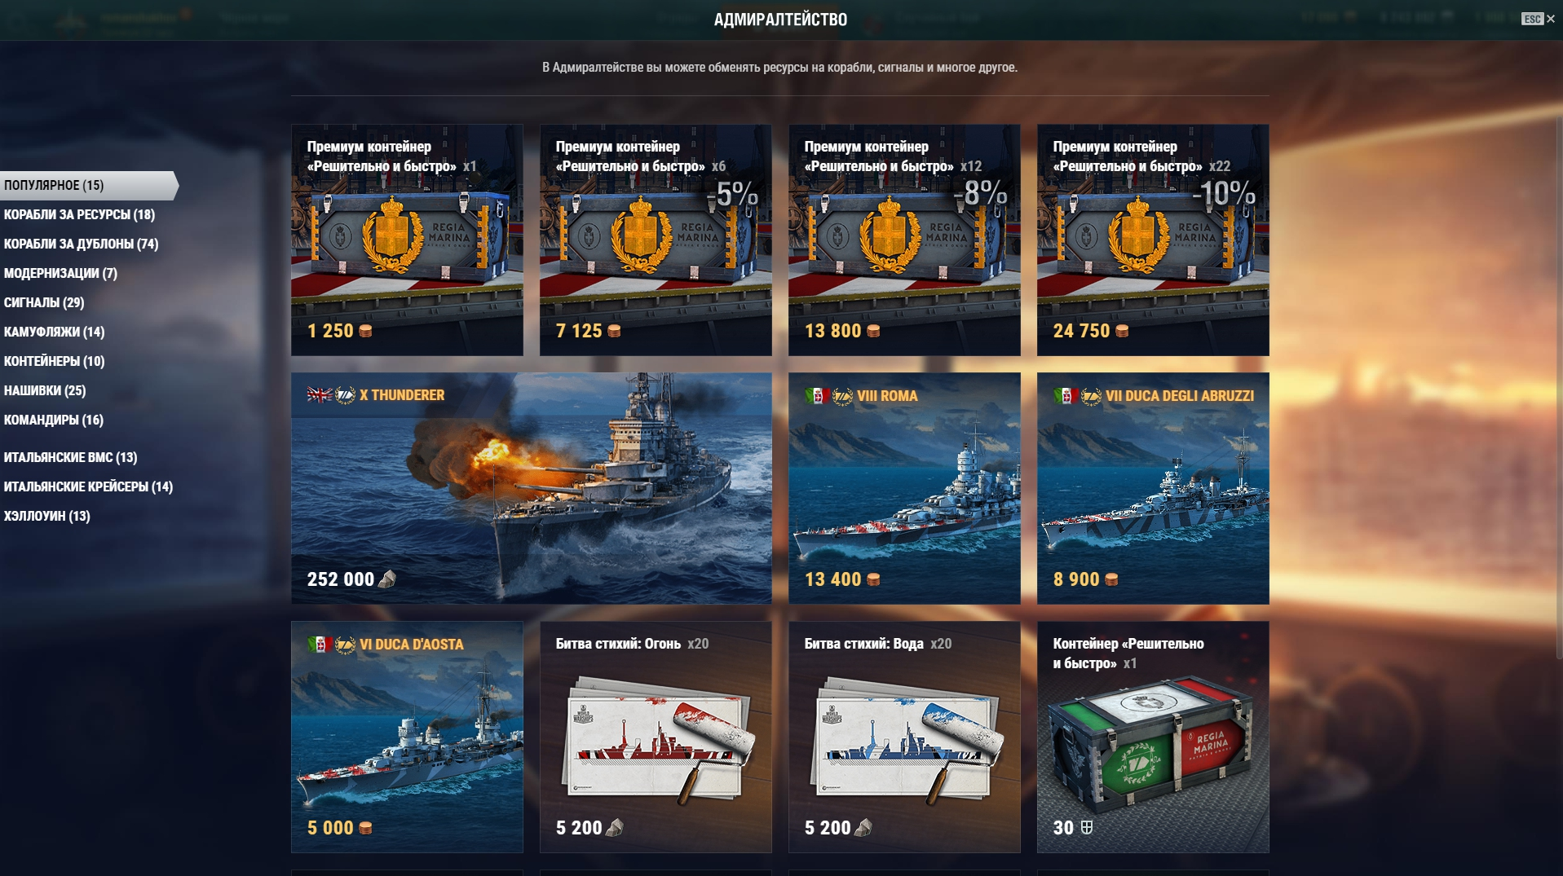
Task: Select the Битва стихий: Вода x20 camouflage offer
Action: pos(904,737)
